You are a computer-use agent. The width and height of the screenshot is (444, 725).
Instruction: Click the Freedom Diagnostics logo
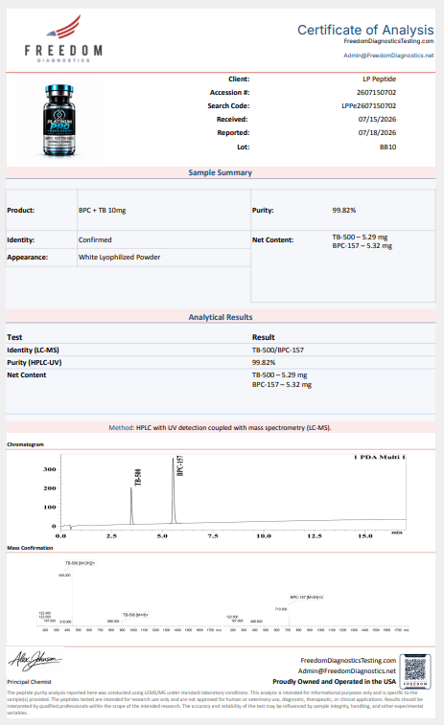pyautogui.click(x=63, y=38)
